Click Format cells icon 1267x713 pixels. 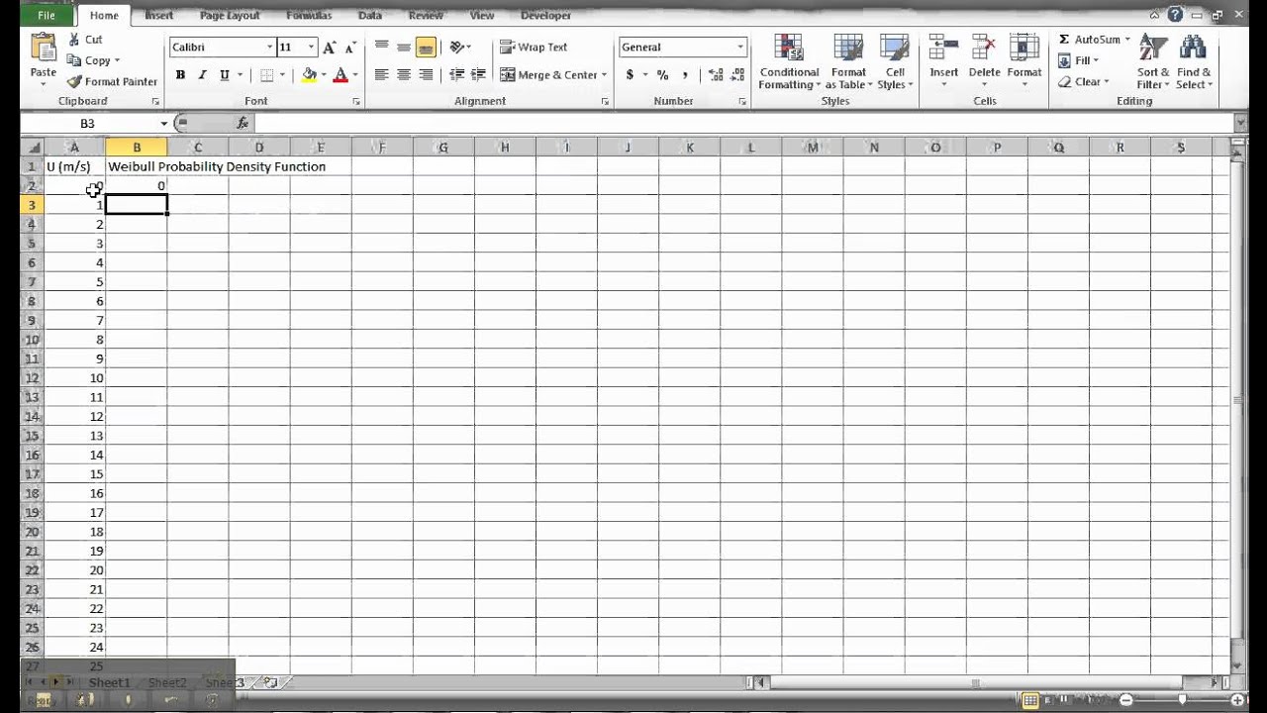click(x=1023, y=48)
